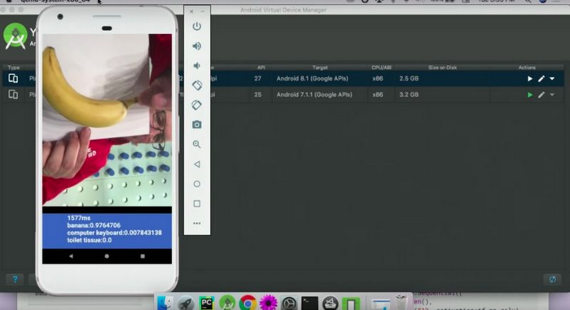Open Chrome from the macOS dock
This screenshot has width=570, height=310.
(248, 303)
